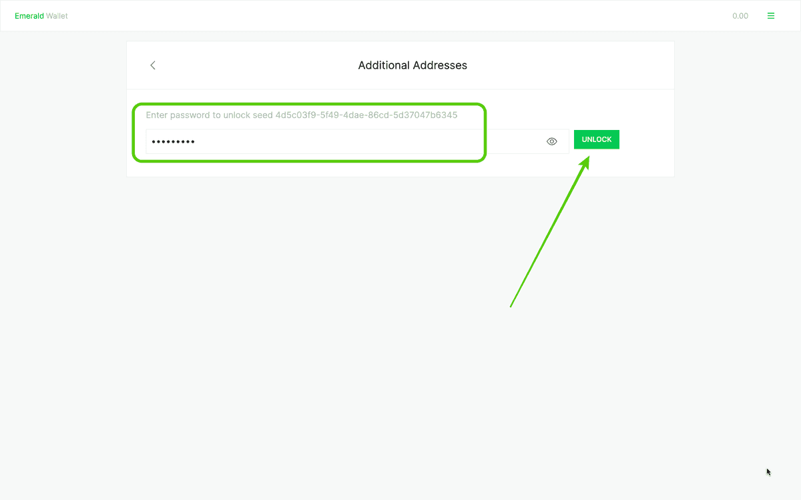801x500 pixels.
Task: Click the word "Emerald" in the logo
Action: pyautogui.click(x=29, y=16)
